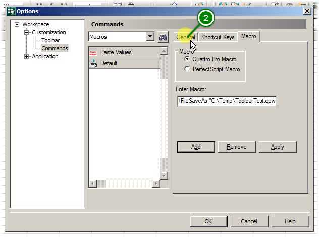Expand the Application tree node
319x237 pixels.
[27, 56]
